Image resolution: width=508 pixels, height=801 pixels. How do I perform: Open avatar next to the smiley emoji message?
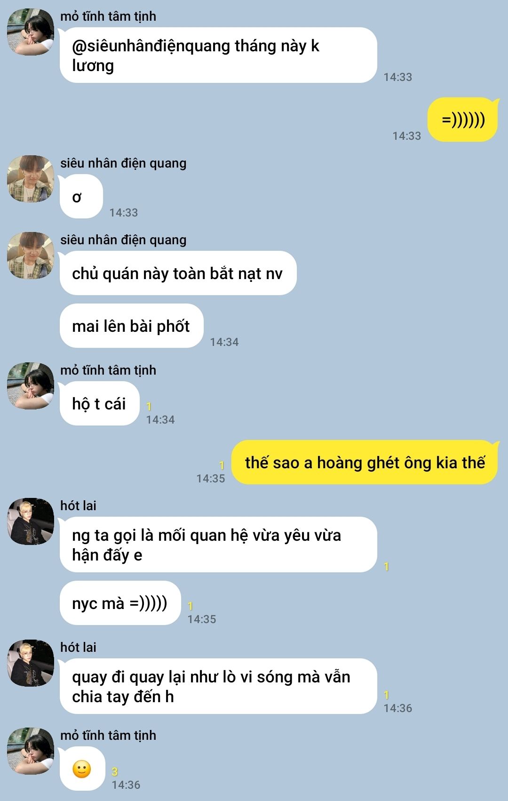click(x=31, y=751)
